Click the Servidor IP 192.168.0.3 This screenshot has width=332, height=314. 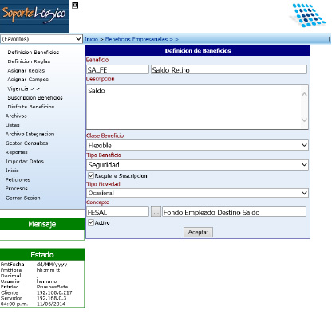pyautogui.click(x=51, y=298)
